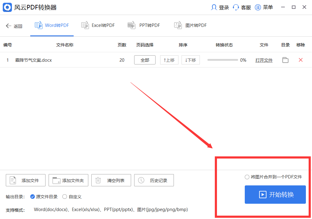Screen dimensions: 312x219
Task: Click the 编号 column header
Action: click(8, 45)
